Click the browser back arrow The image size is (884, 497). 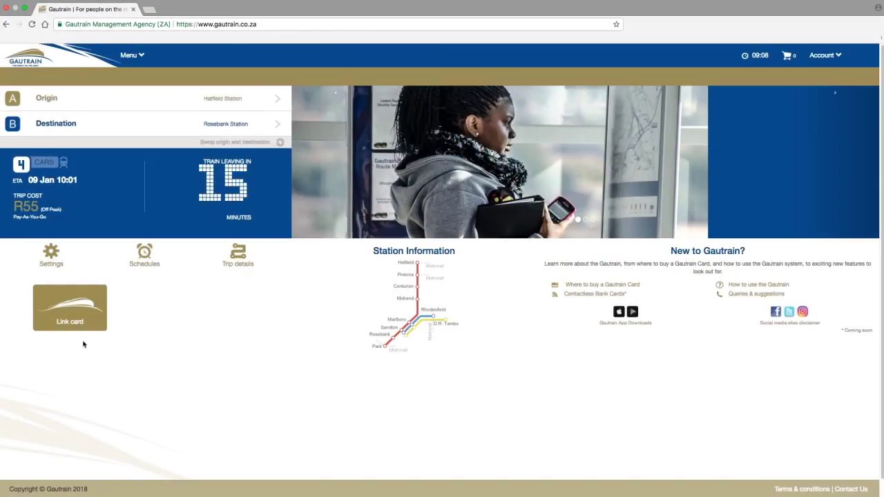6,24
